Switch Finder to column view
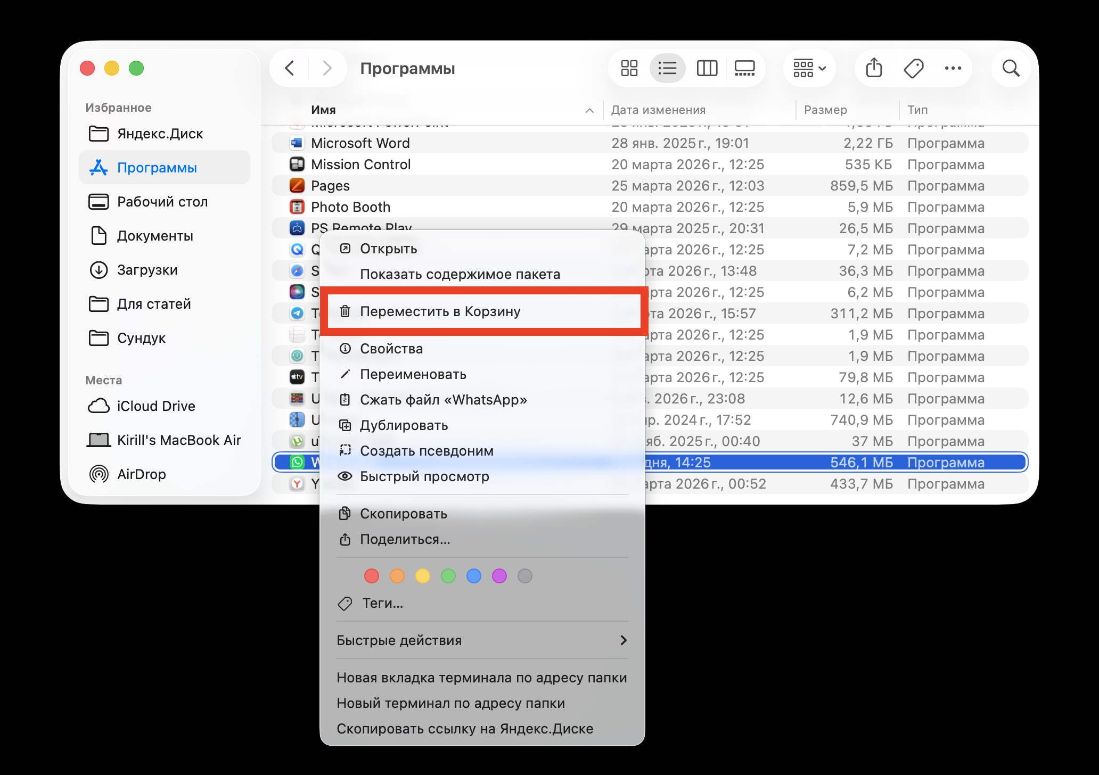Image resolution: width=1099 pixels, height=775 pixels. point(707,68)
